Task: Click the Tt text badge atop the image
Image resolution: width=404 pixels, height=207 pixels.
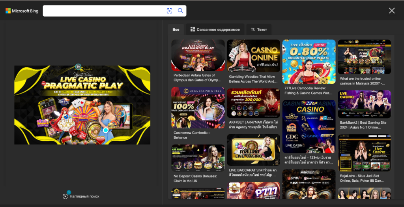Action: tap(79, 67)
